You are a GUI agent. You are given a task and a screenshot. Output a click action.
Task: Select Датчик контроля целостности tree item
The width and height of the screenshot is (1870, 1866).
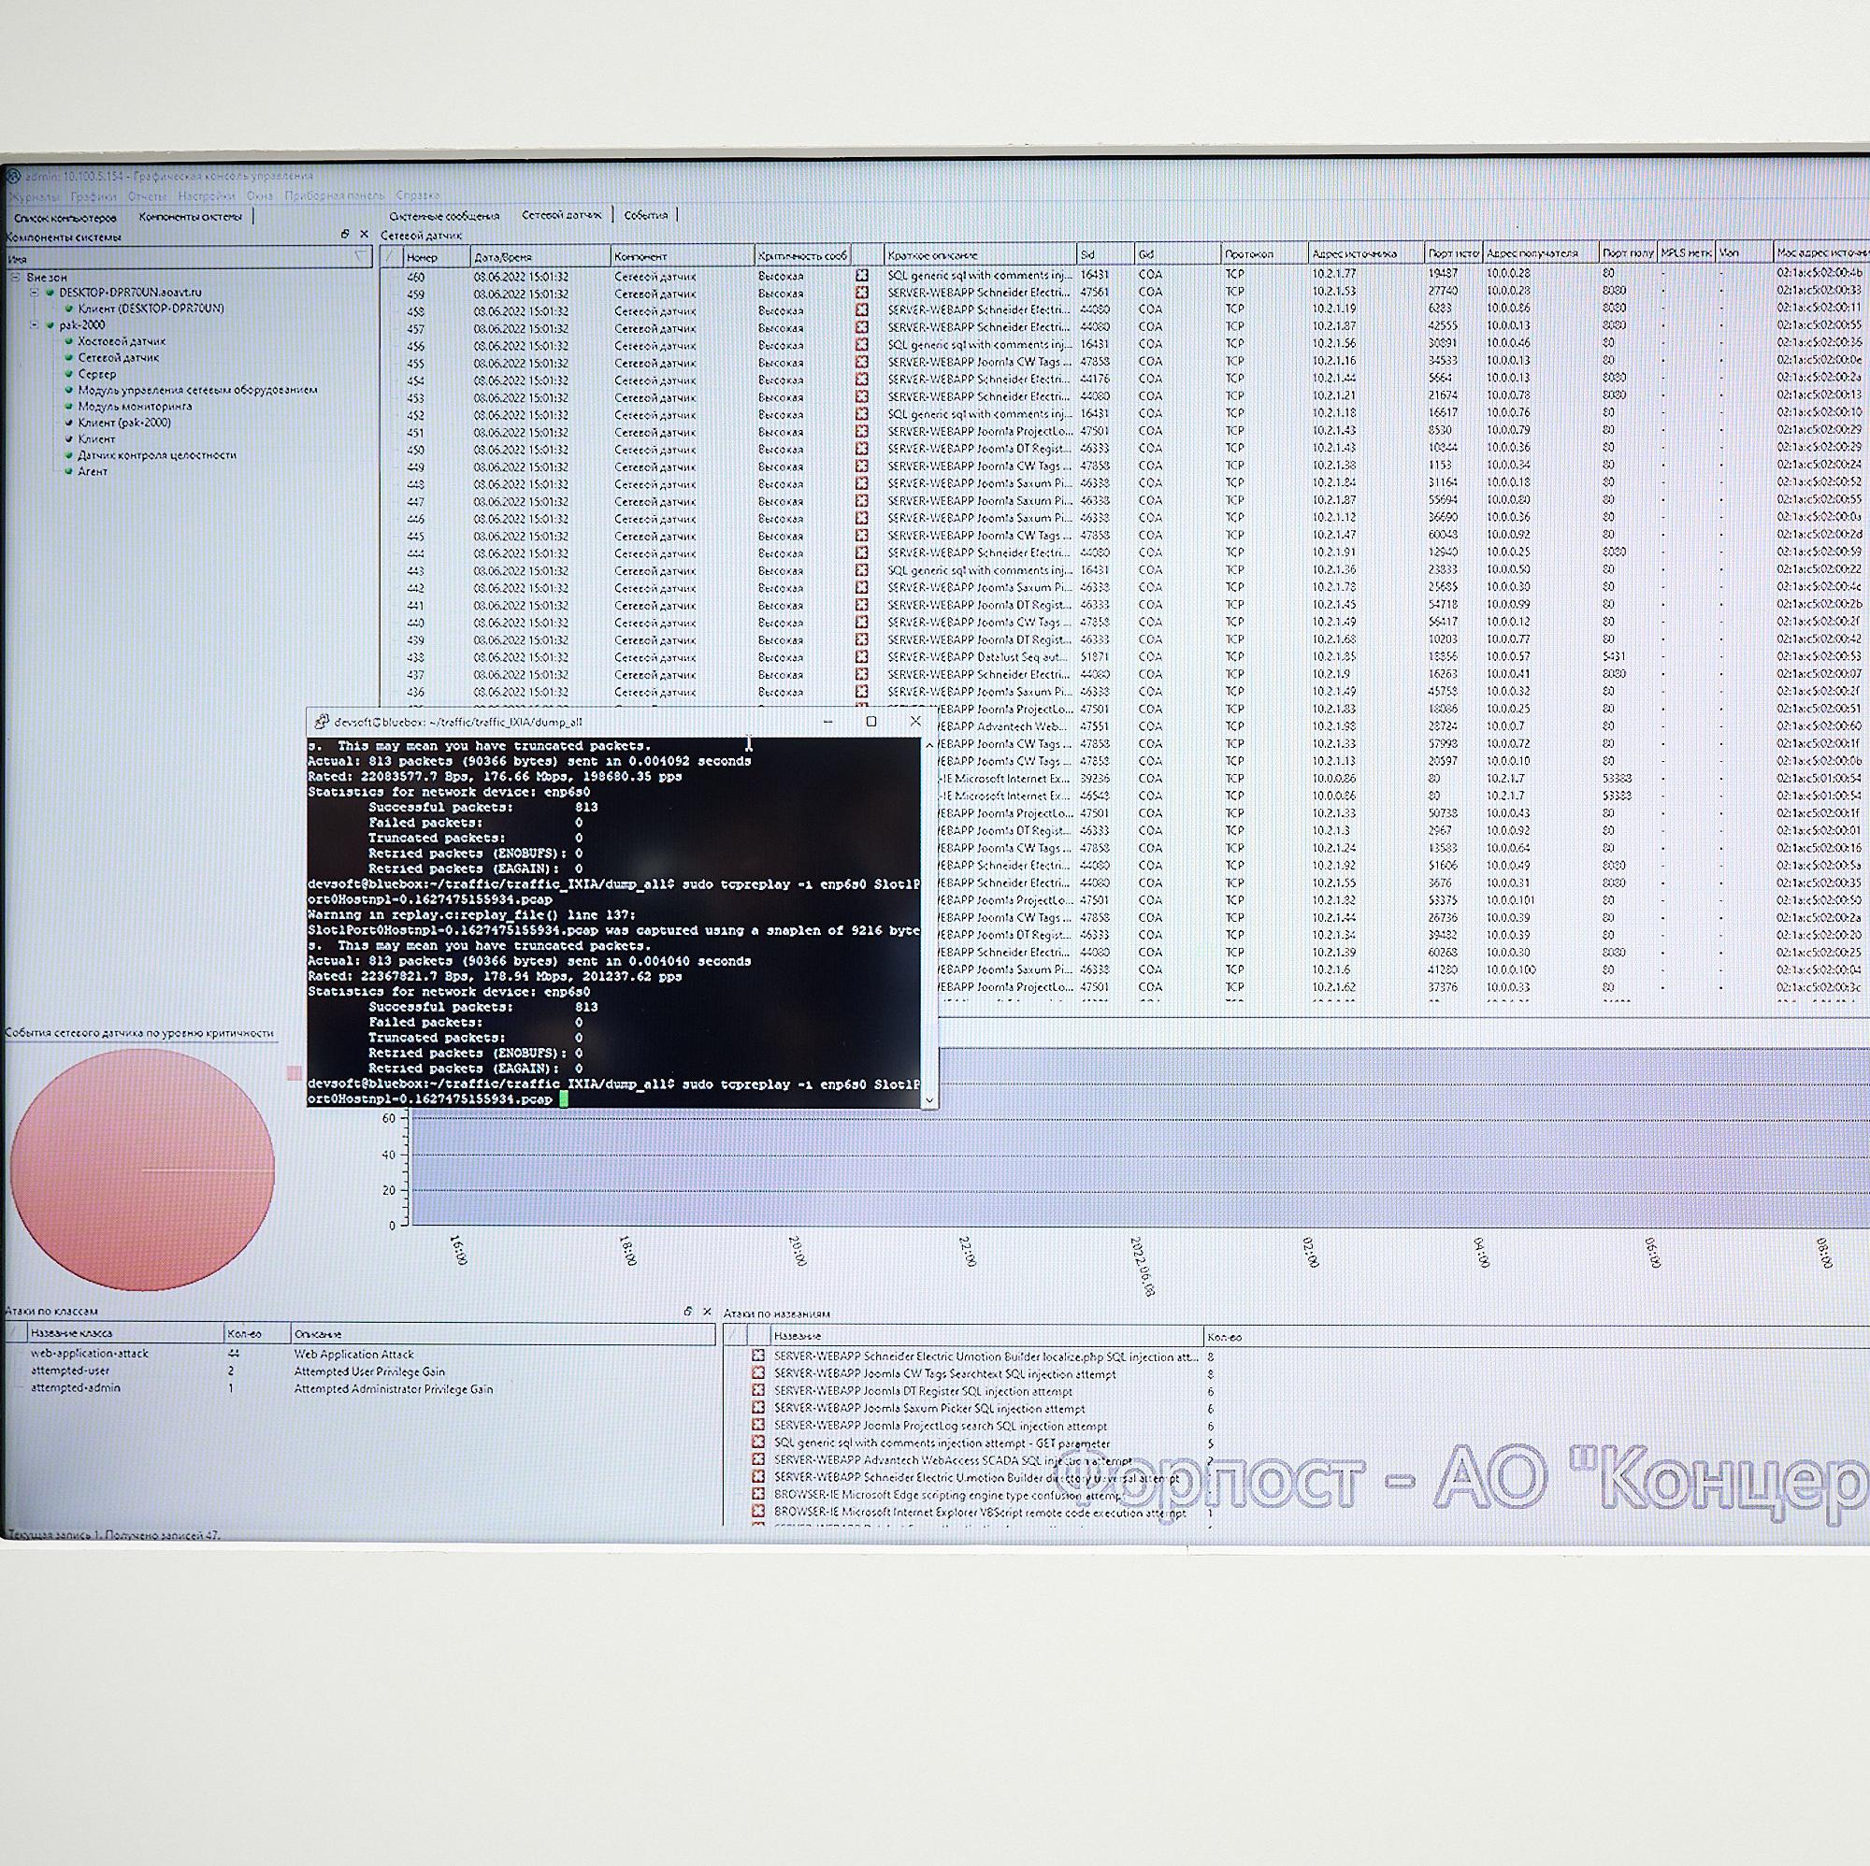coord(157,455)
